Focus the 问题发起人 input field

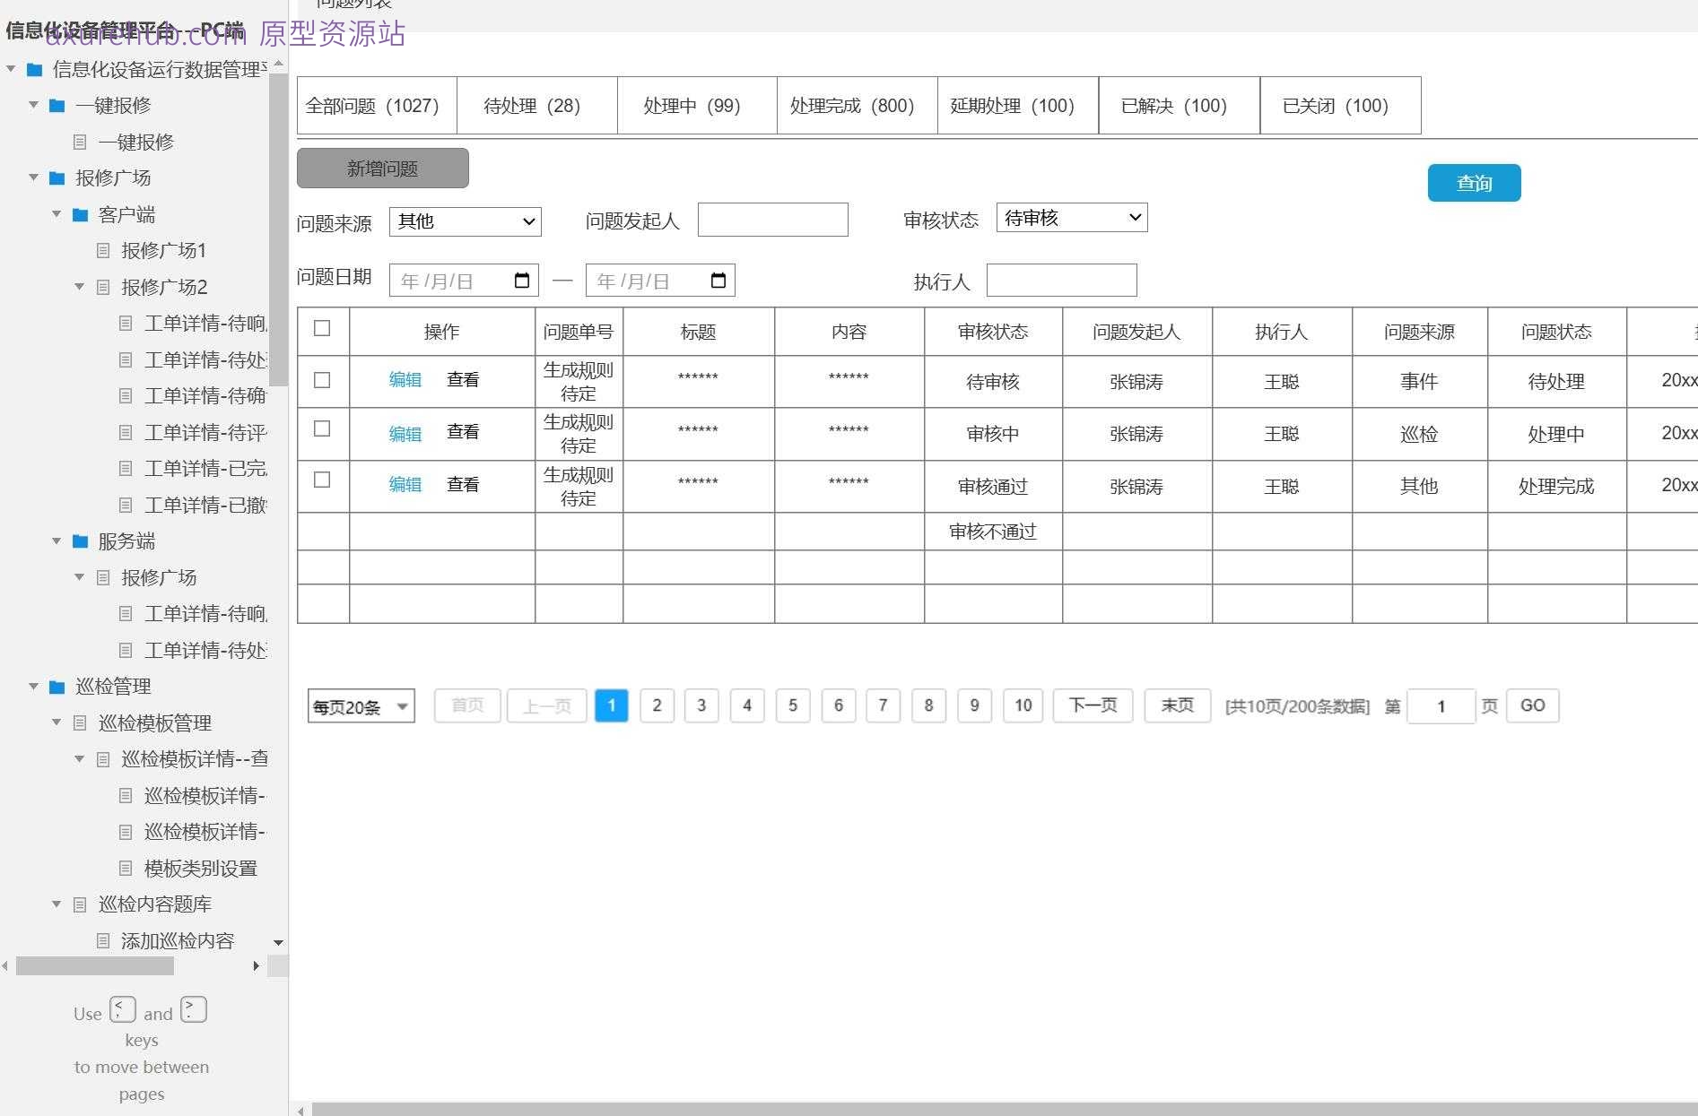tap(773, 220)
